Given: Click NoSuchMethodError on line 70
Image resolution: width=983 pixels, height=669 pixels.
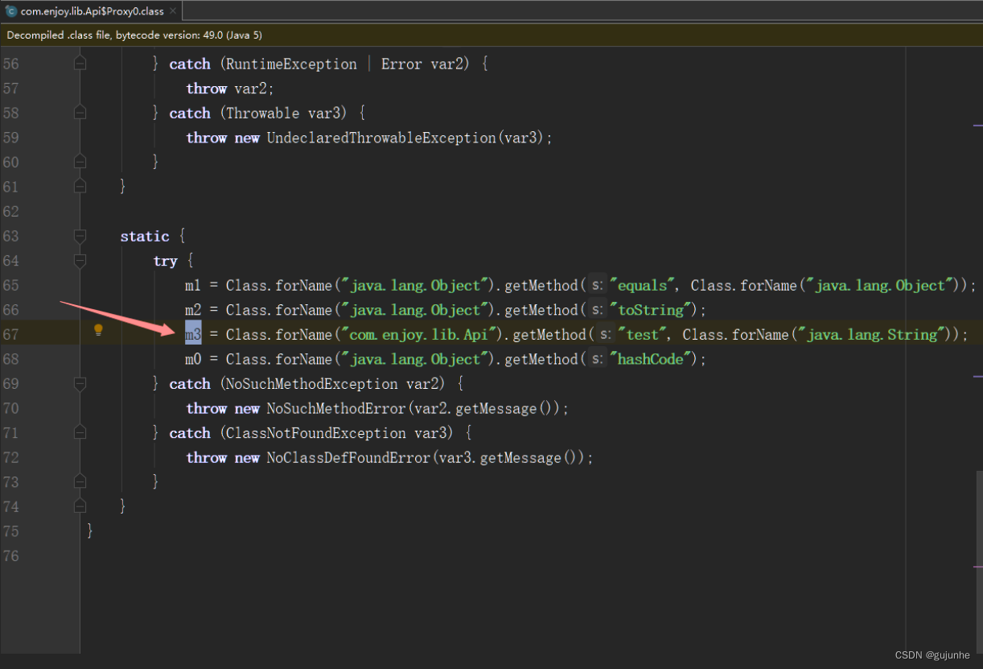Looking at the screenshot, I should pyautogui.click(x=336, y=408).
